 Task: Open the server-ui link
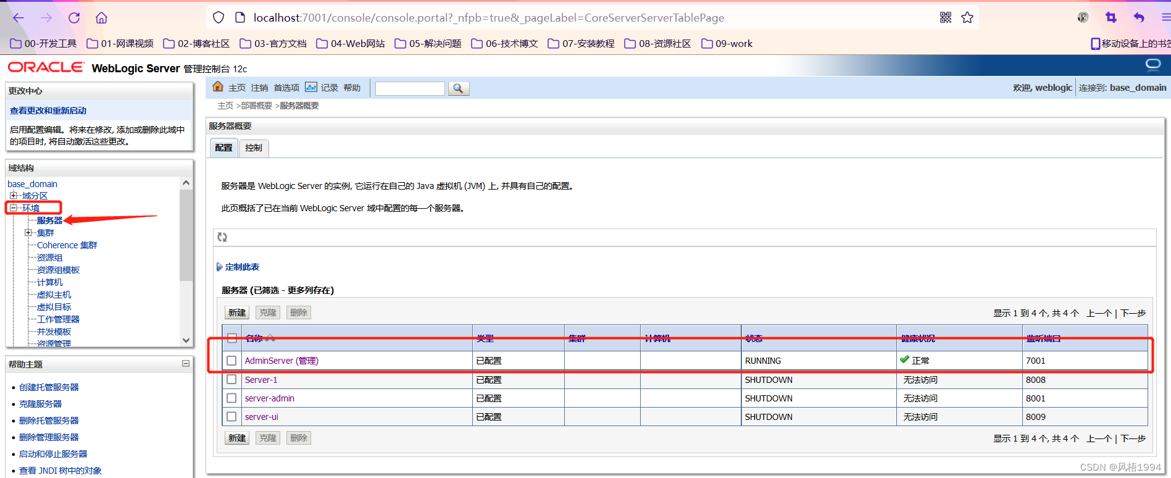click(262, 417)
